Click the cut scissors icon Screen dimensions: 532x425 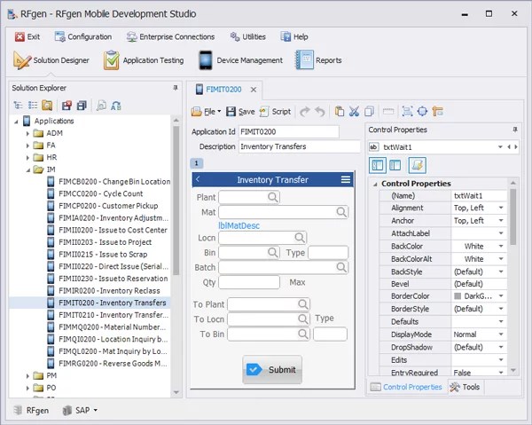point(354,111)
